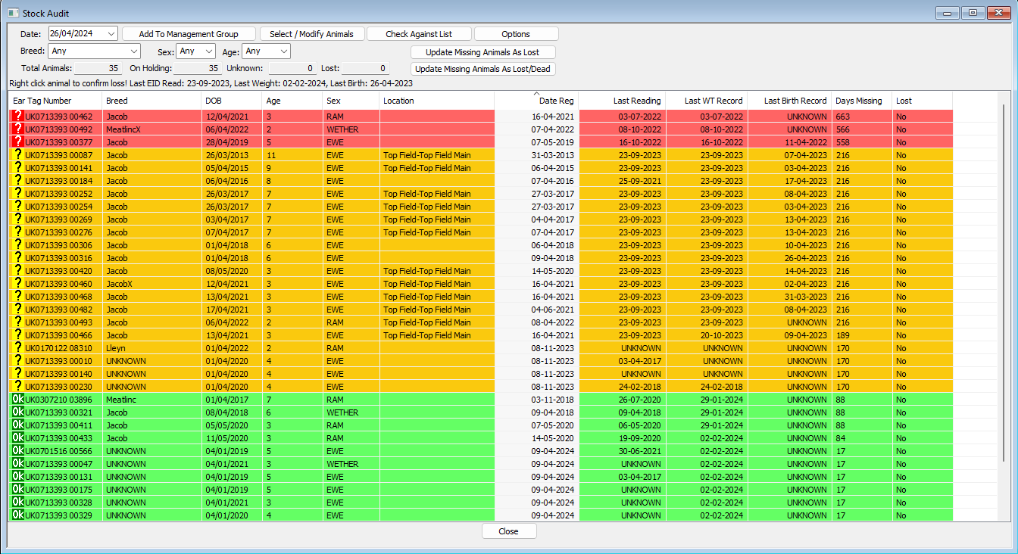The width and height of the screenshot is (1018, 554).
Task: Sort by the Age column header
Action: (x=292, y=101)
